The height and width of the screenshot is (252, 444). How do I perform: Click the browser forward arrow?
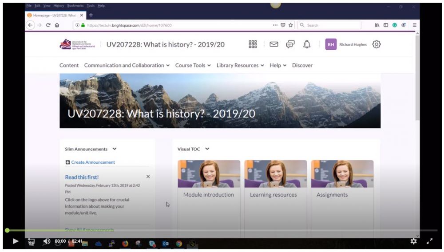click(x=40, y=25)
